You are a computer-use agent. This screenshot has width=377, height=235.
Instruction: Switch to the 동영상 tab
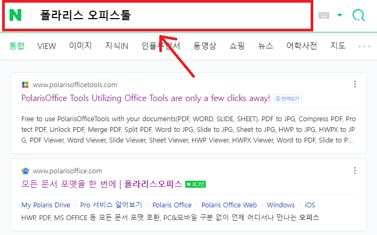[204, 46]
